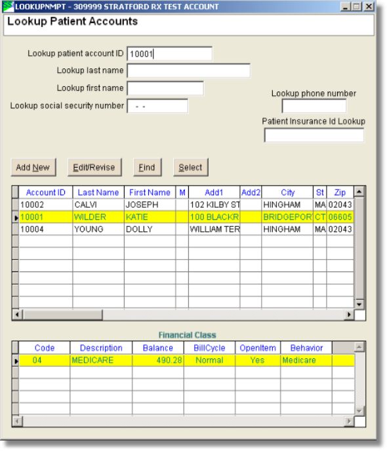Click the Code column header in Financial Class

tap(45, 348)
